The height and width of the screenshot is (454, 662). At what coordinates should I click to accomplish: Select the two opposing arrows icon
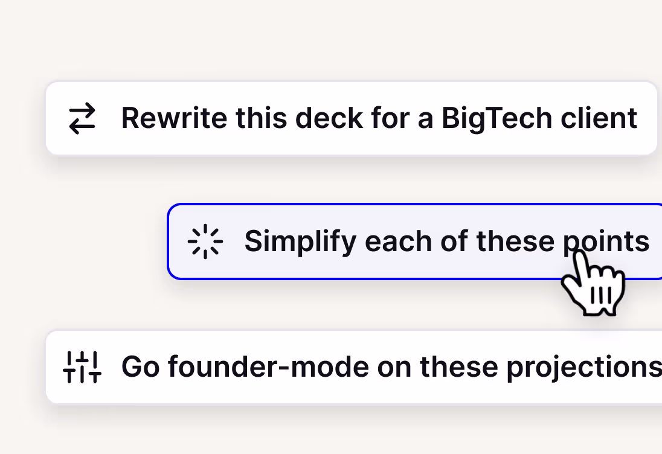pos(82,118)
